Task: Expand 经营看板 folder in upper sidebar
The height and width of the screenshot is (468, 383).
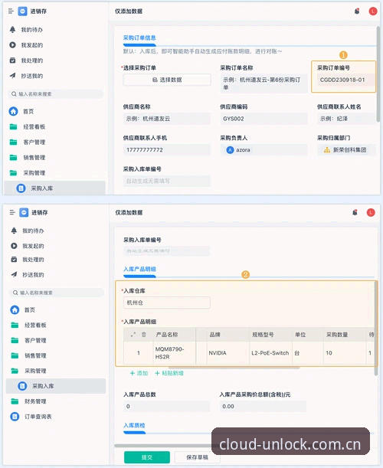Action: coord(13,127)
